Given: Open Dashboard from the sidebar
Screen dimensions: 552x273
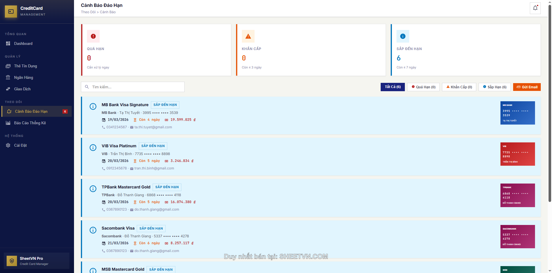Looking at the screenshot, I should (23, 43).
